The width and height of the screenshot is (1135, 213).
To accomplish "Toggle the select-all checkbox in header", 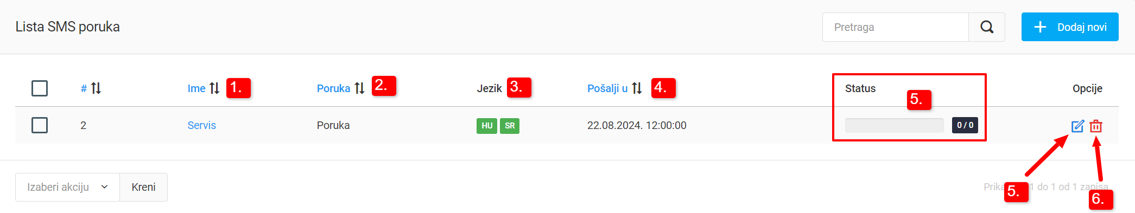I will pos(40,88).
